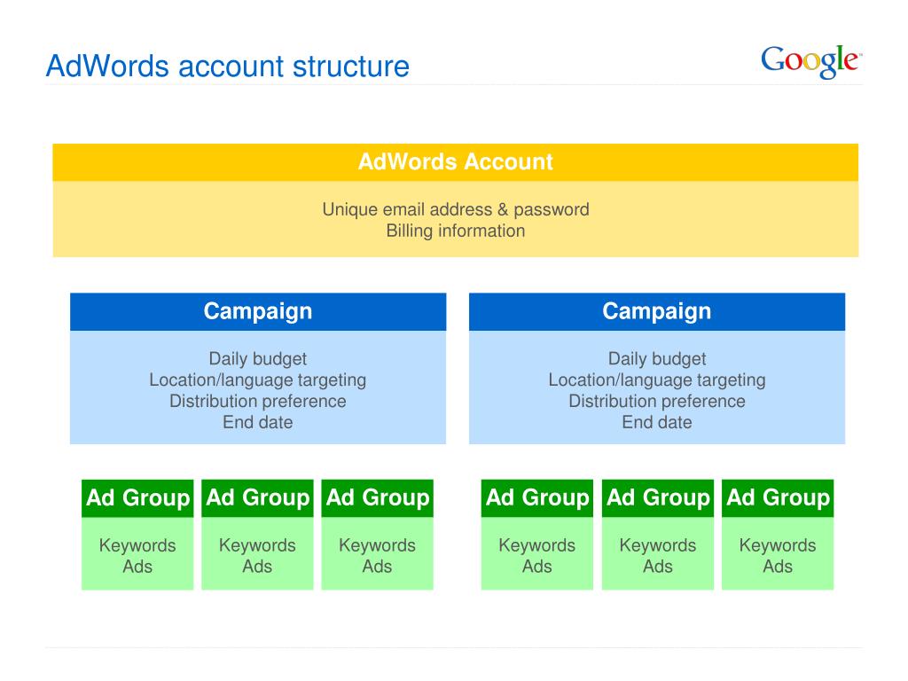Select the 'Billing information' line
Screen dimensions: 908x681
[x=455, y=231]
